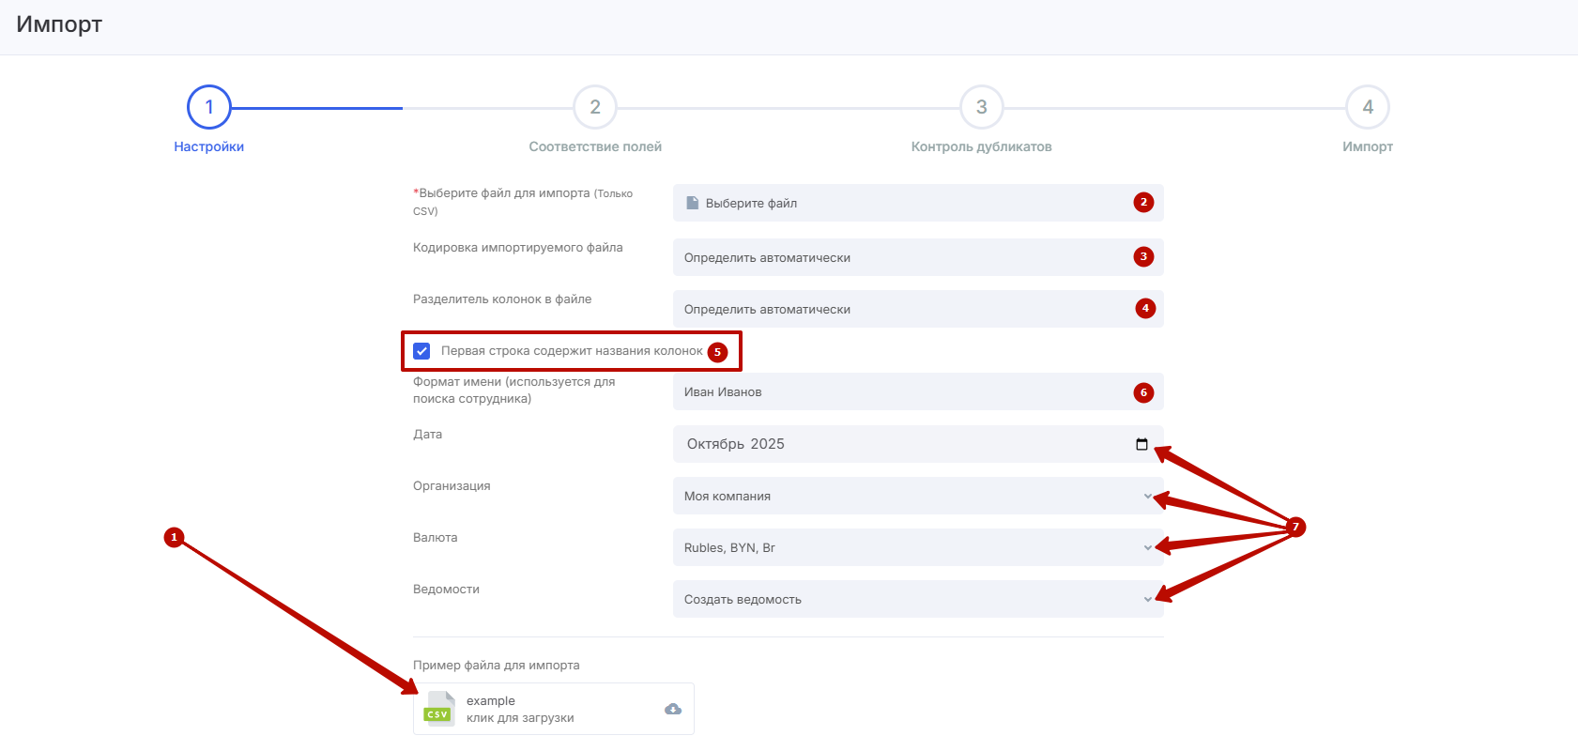The height and width of the screenshot is (751, 1578).
Task: Click step 3 circle in wizard
Action: click(981, 107)
